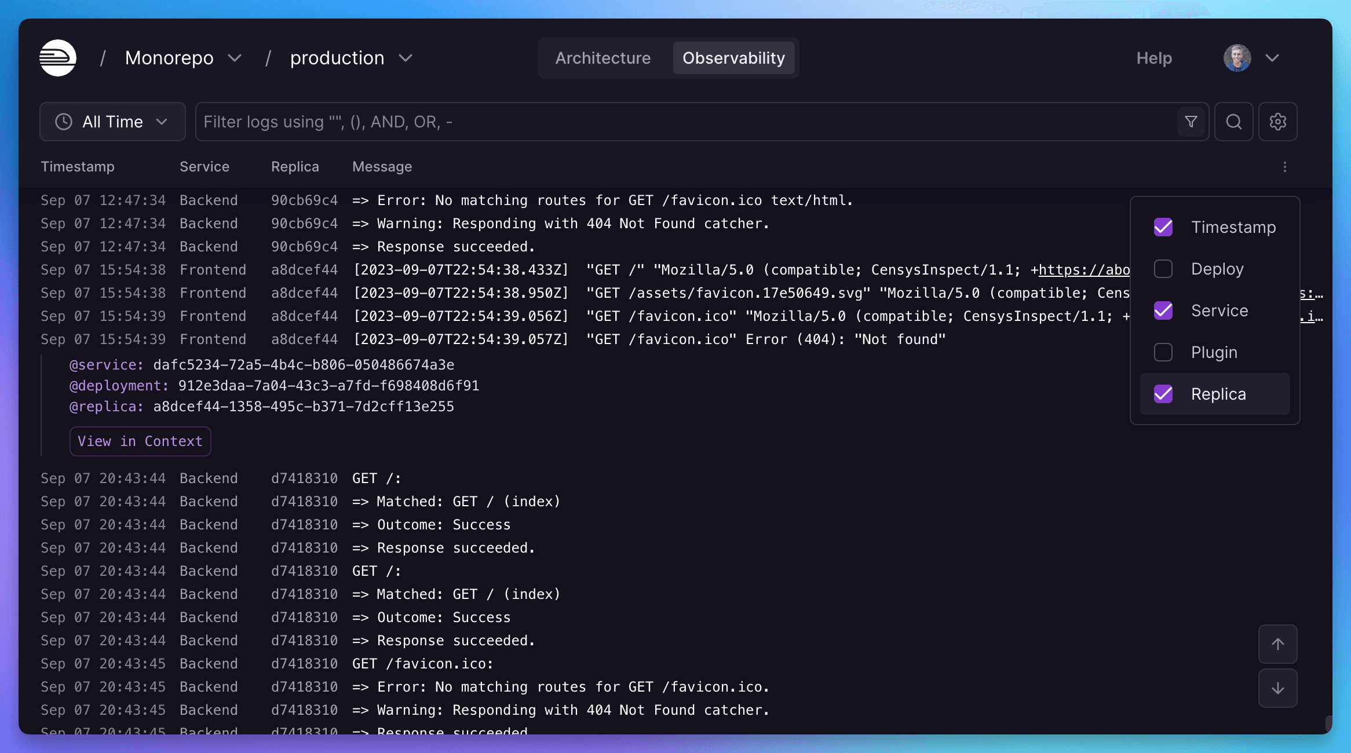This screenshot has width=1351, height=753.
Task: Click the Timestamp column header
Action: (x=78, y=167)
